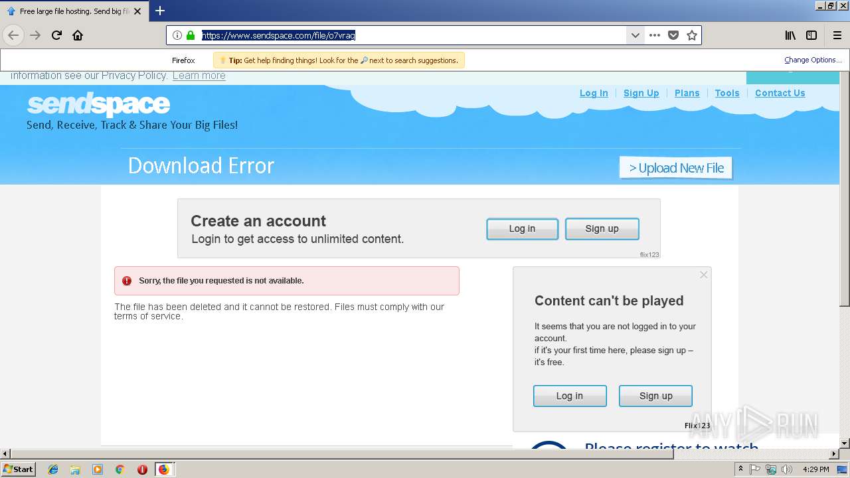Show site information icon in the address bar

pyautogui.click(x=177, y=35)
